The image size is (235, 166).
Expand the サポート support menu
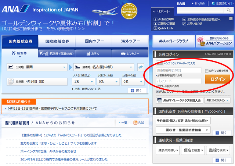(162, 11)
